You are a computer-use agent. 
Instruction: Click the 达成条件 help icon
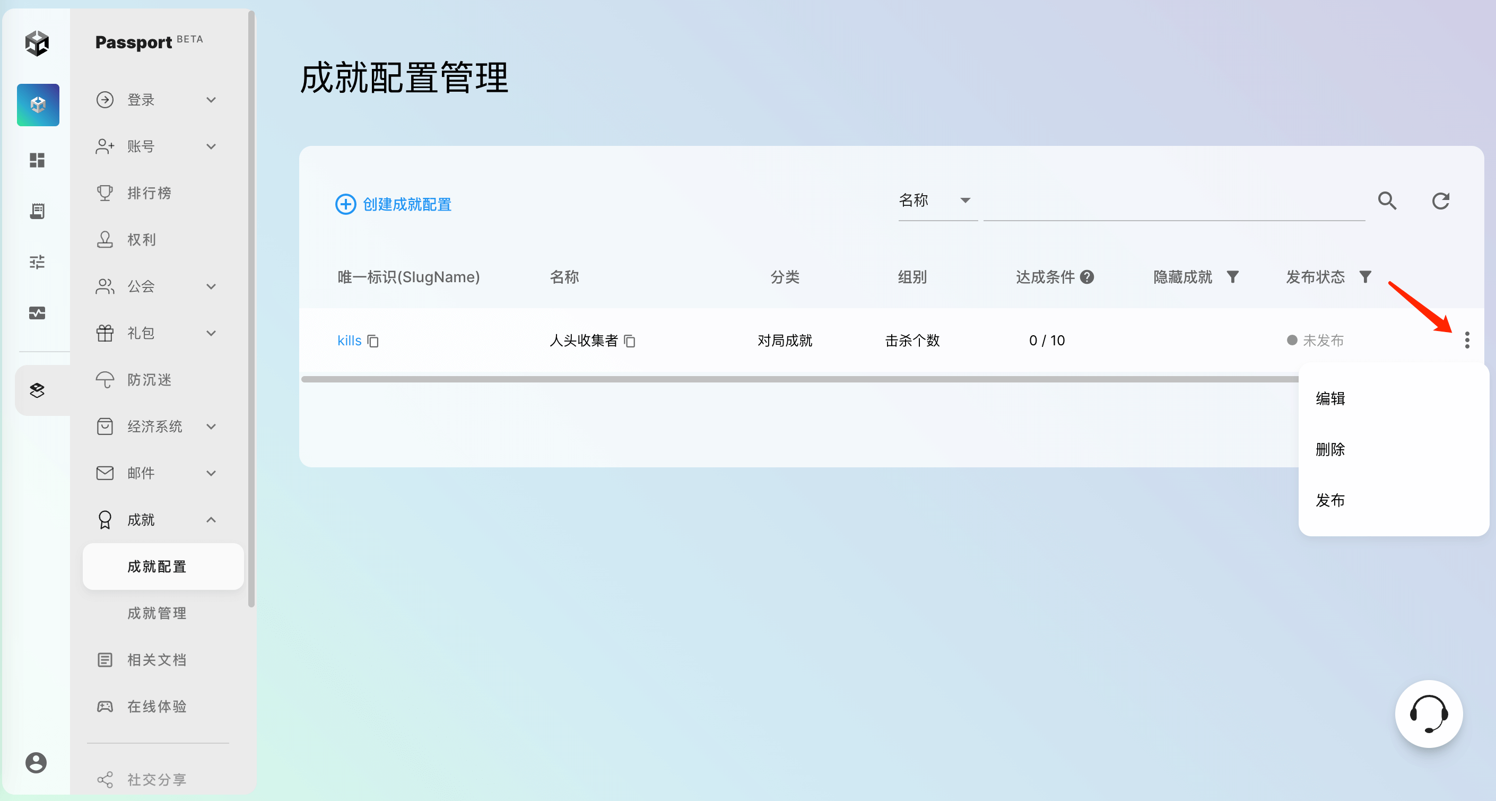click(x=1087, y=277)
